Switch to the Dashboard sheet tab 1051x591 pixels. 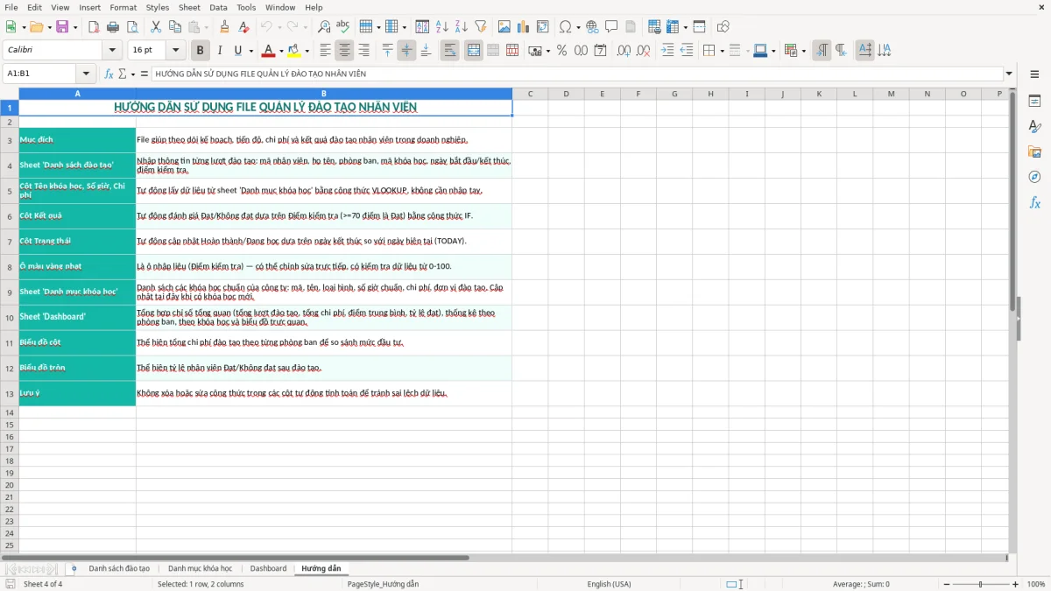[268, 568]
